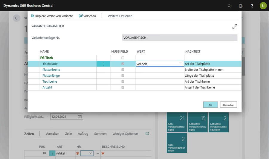This screenshot has width=269, height=159.
Task: Open the search magnifier in header
Action: click(x=229, y=6)
